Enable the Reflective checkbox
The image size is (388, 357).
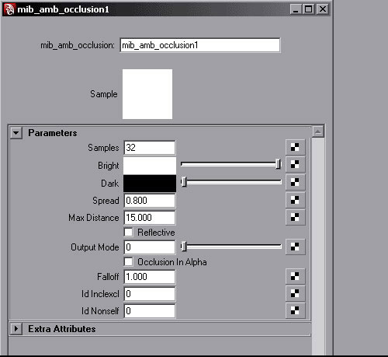click(129, 232)
